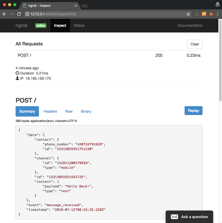Switch to the Binary tab
Image resolution: width=222 pixels, height=223 pixels.
[x=86, y=111]
